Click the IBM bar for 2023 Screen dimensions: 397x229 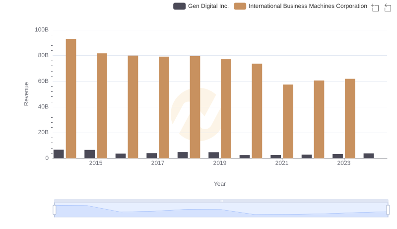pos(350,119)
